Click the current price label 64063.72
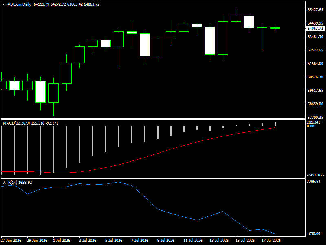This screenshot has width=326, height=245. [x=315, y=28]
